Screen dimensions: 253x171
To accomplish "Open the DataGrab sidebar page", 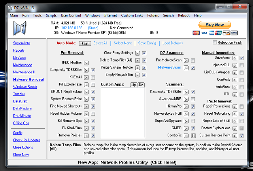I will click(20, 101).
